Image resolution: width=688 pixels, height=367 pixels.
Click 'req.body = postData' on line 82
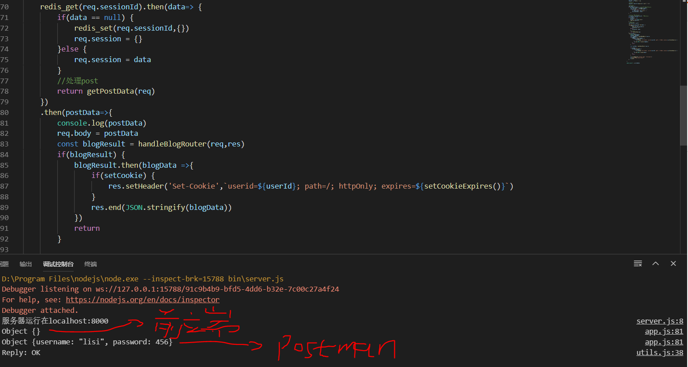pyautogui.click(x=98, y=134)
